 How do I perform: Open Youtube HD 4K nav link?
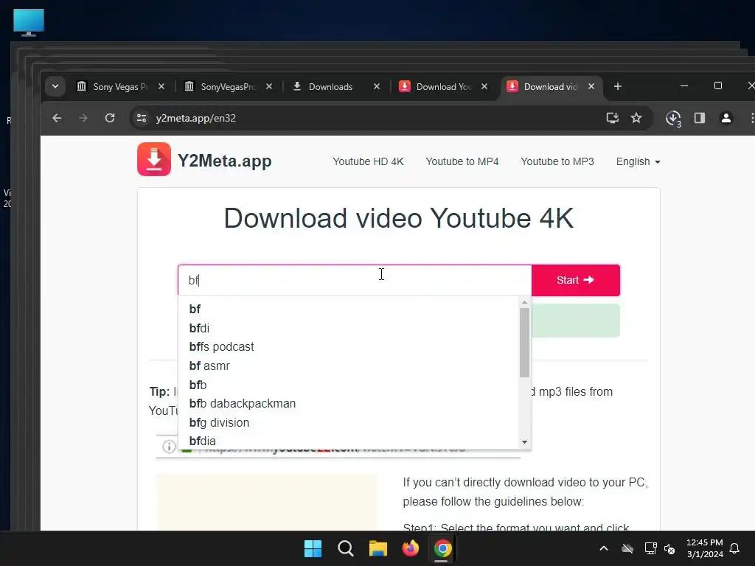[369, 161]
